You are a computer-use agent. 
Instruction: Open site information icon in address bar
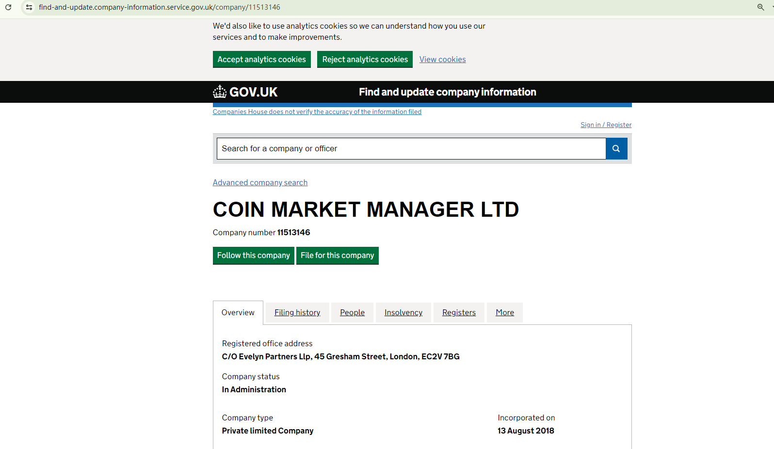(29, 7)
